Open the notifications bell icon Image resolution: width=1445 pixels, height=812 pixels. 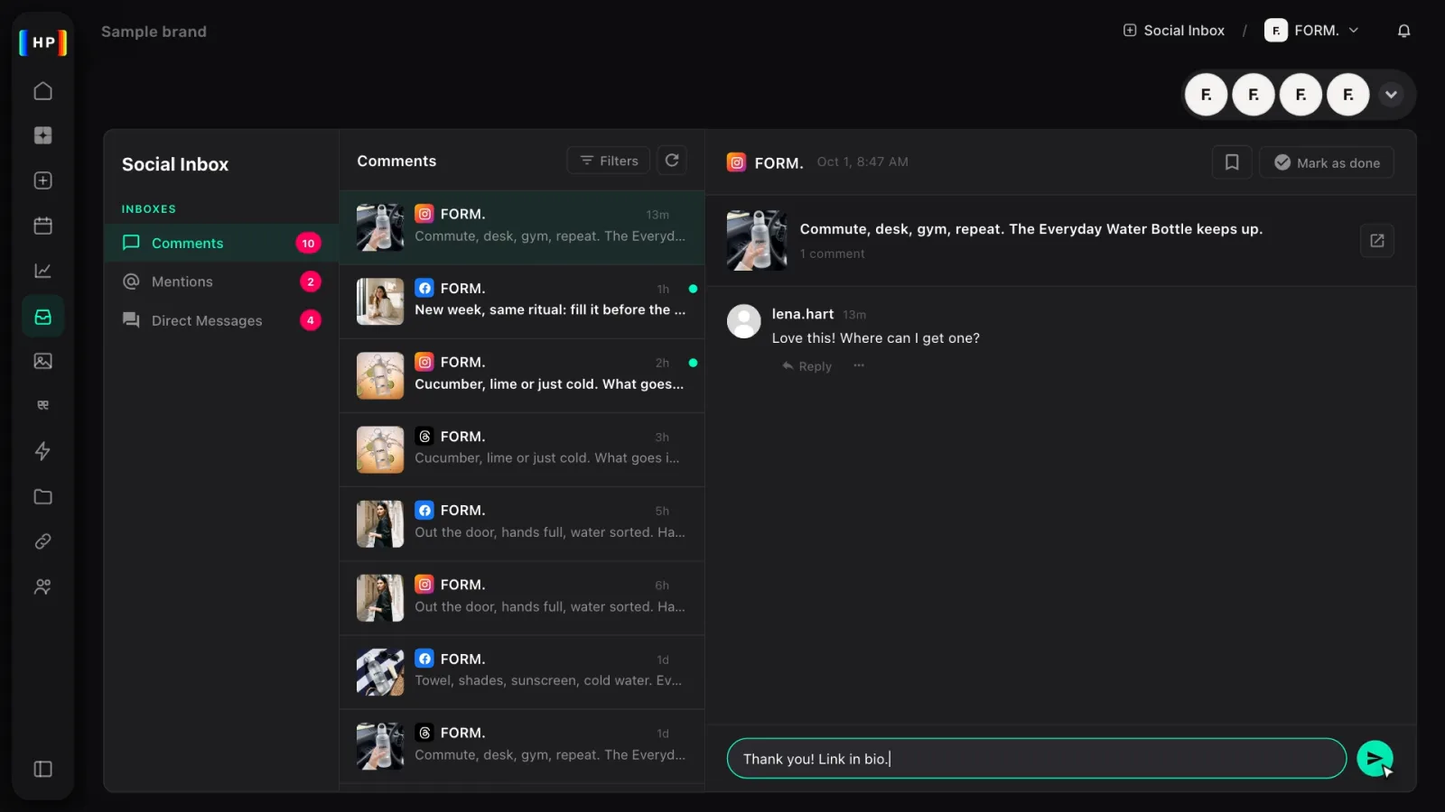pos(1403,31)
